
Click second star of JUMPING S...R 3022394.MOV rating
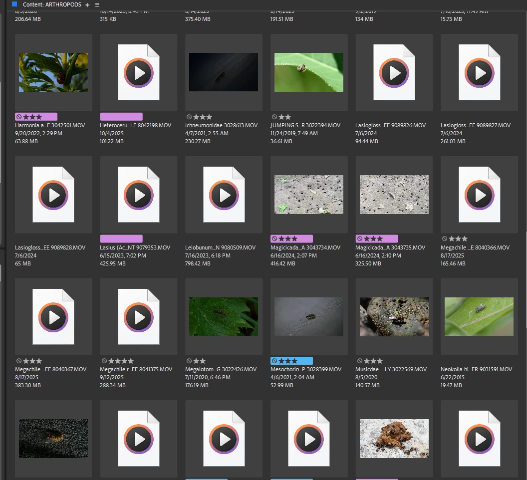288,117
